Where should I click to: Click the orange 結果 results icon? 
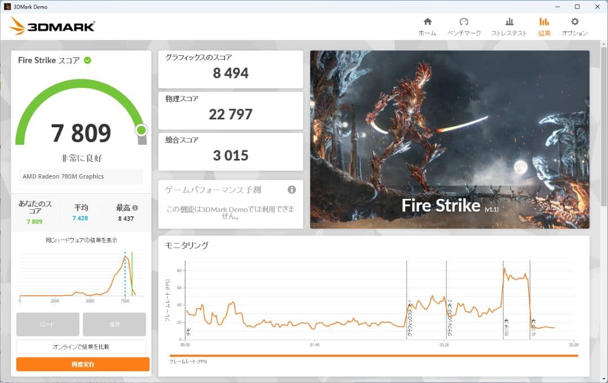pyautogui.click(x=544, y=23)
